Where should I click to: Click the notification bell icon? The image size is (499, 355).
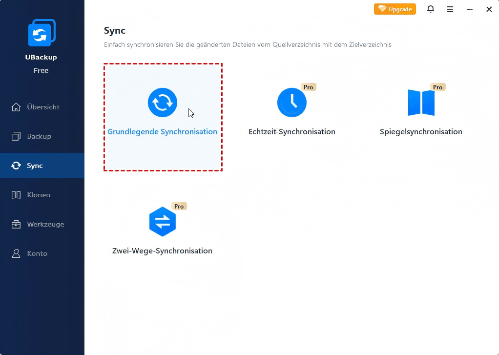coord(430,9)
